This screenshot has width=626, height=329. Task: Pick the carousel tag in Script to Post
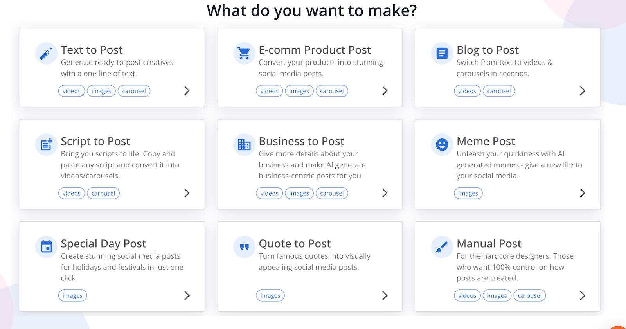point(103,193)
